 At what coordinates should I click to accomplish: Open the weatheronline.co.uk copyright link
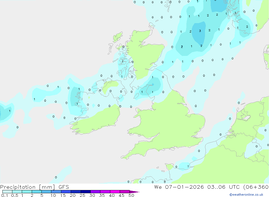(246, 195)
